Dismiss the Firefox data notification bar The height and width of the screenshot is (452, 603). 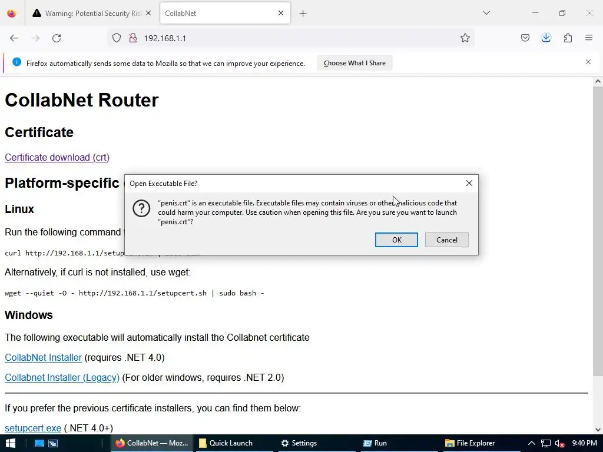(x=588, y=62)
